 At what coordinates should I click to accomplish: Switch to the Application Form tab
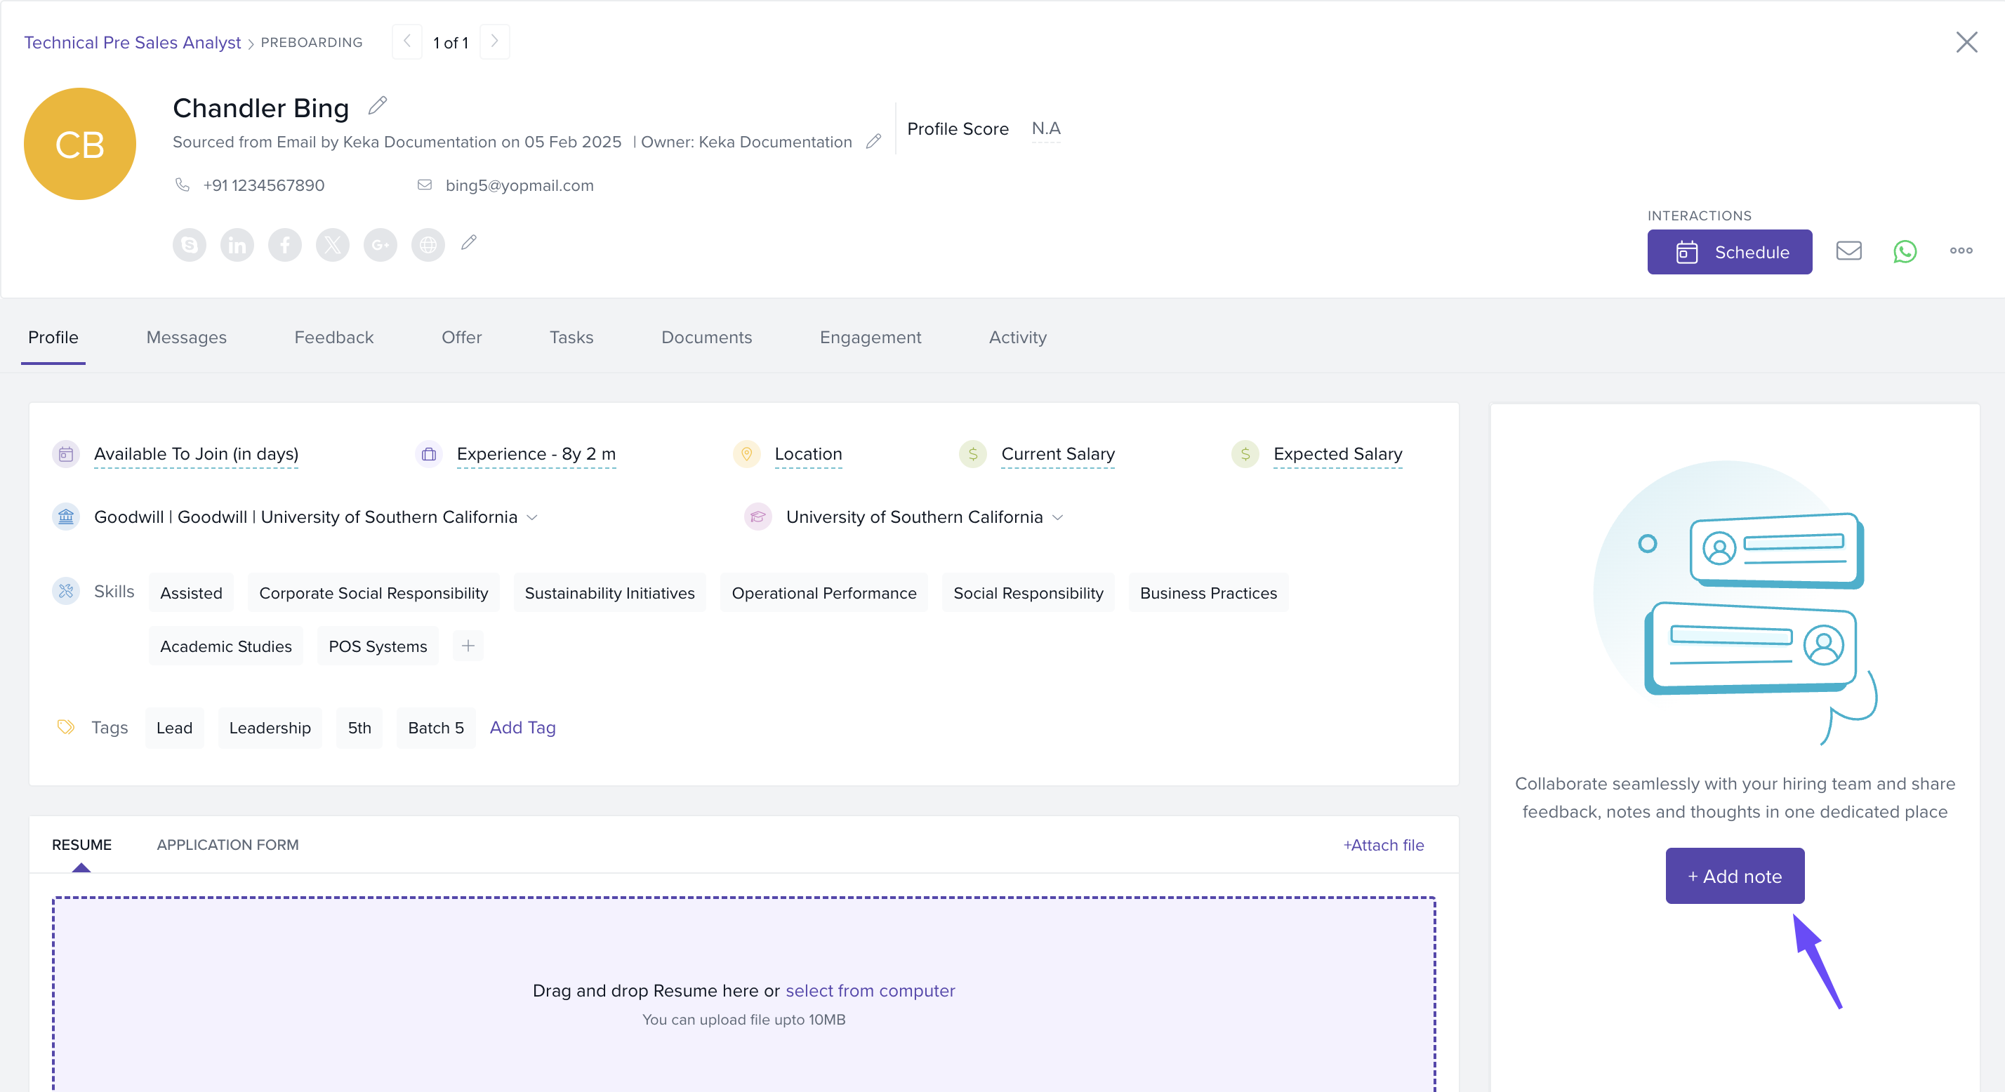point(227,844)
